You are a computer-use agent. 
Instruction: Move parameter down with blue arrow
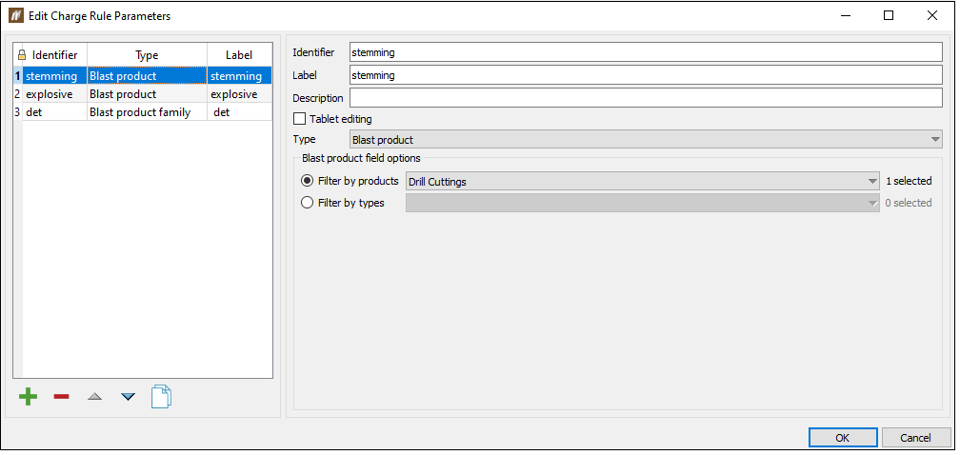(128, 397)
